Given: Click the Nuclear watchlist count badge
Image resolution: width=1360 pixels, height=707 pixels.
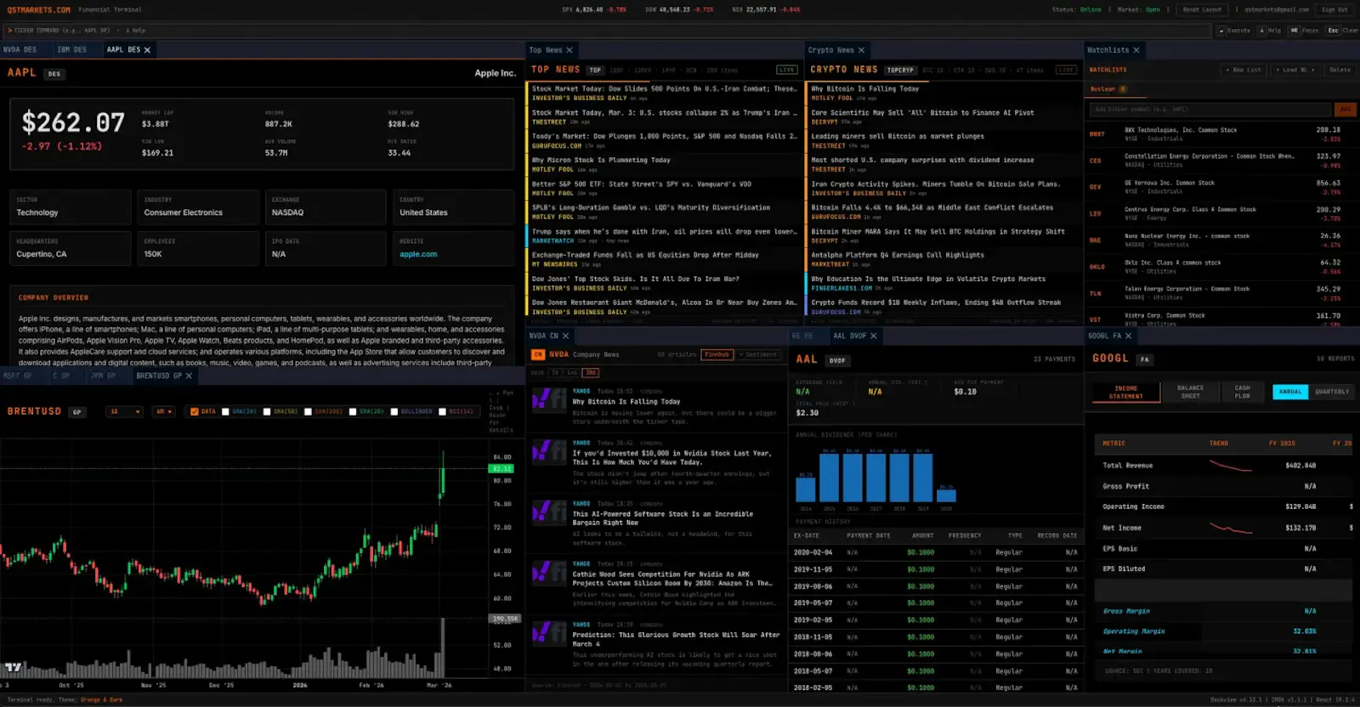Looking at the screenshot, I should pos(1123,89).
